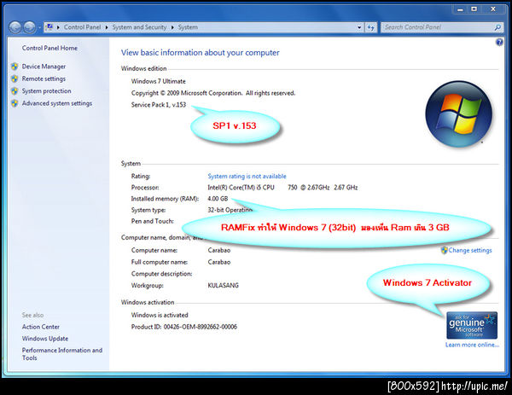Screen dimensions: 512x395
Task: Click shield icon beside Advanced system settings
Action: tap(15, 103)
